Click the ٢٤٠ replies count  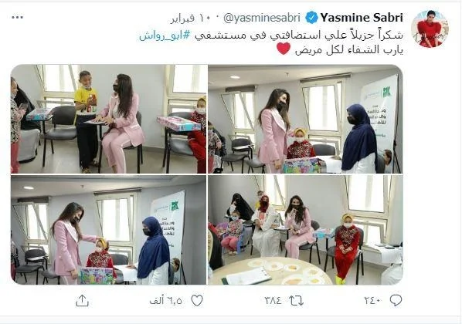point(372,301)
